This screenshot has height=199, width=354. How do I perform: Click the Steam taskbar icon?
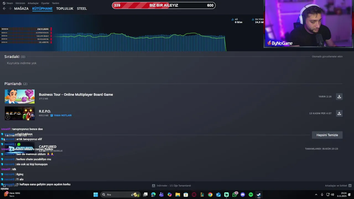[259, 195]
